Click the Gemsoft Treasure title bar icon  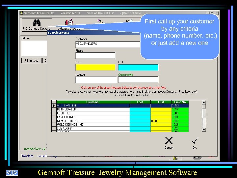(x=21, y=13)
